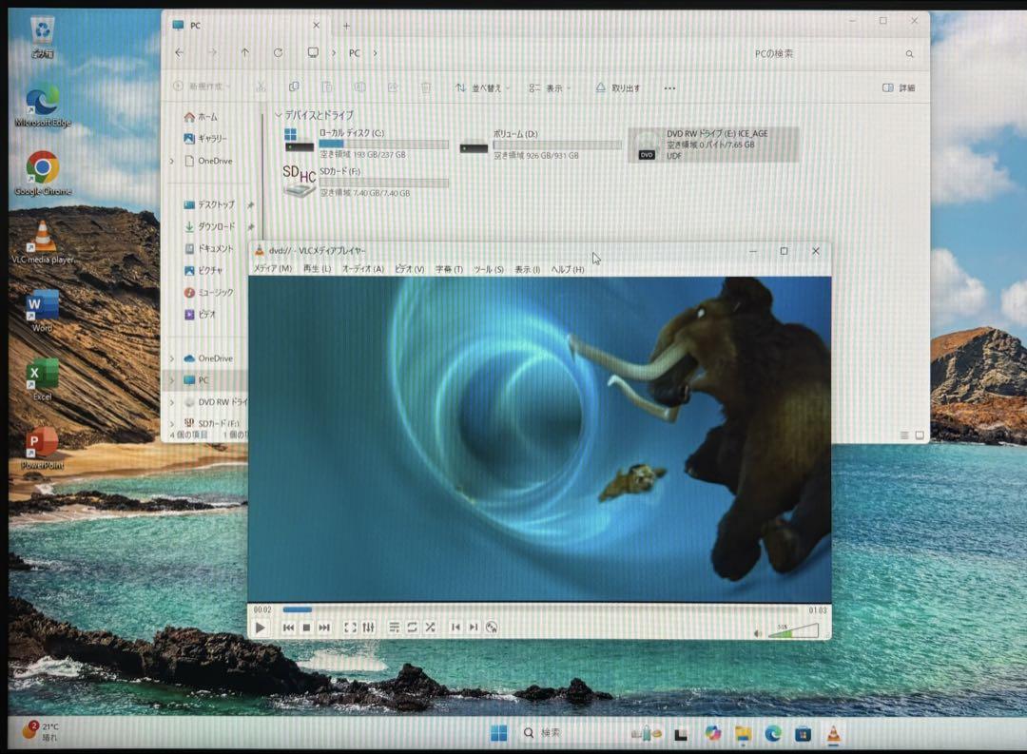The image size is (1027, 754).
Task: Open ギャラリー in Explorer sidebar
Action: (x=205, y=138)
